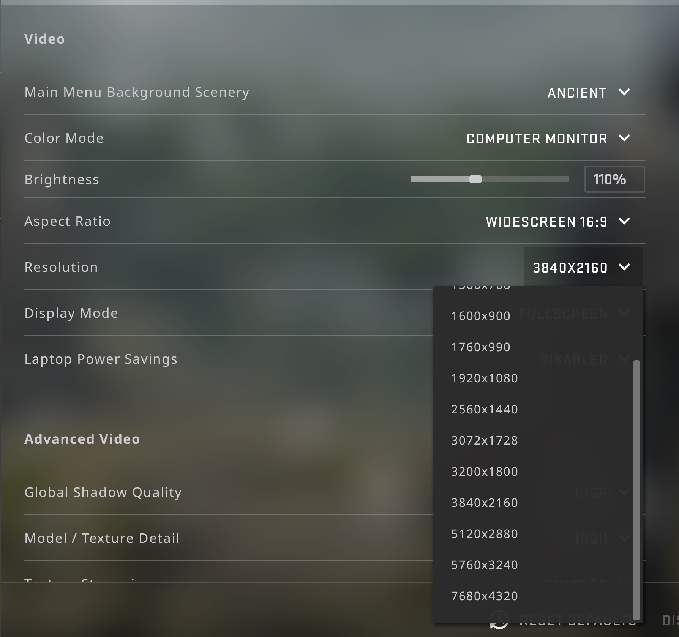Image resolution: width=679 pixels, height=637 pixels.
Task: Click the Model / Texture Detail label
Action: (102, 538)
